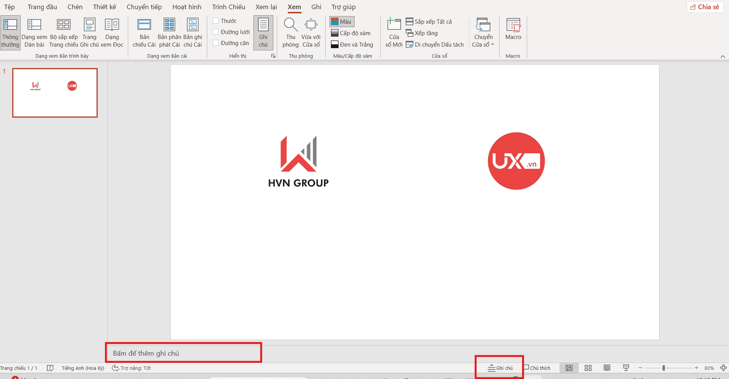Open the Tệp menu

pyautogui.click(x=9, y=6)
